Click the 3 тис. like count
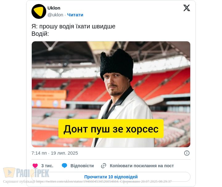This screenshot has width=222, height=187. (x=47, y=166)
